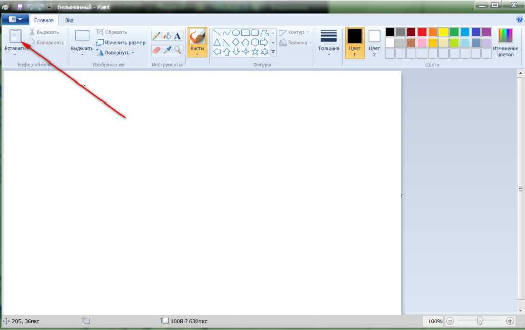Switch to the Вид tab

point(69,20)
